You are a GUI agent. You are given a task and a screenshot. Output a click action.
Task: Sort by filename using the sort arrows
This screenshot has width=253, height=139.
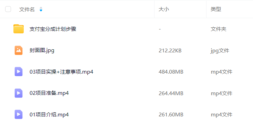coord(41,9)
